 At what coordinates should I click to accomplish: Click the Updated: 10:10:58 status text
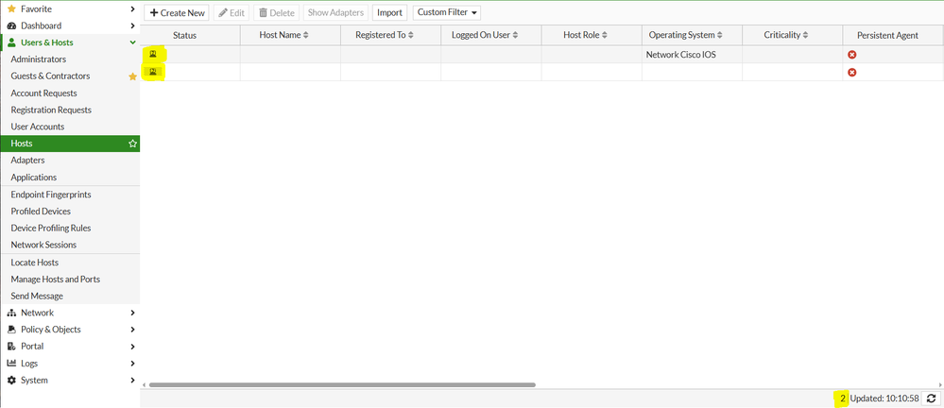[884, 399]
